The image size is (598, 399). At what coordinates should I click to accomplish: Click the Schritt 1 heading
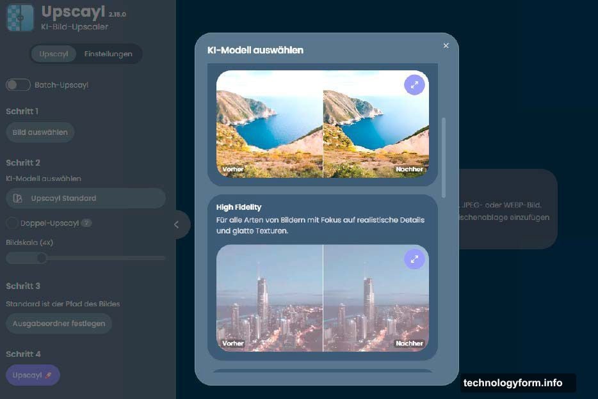coord(22,111)
